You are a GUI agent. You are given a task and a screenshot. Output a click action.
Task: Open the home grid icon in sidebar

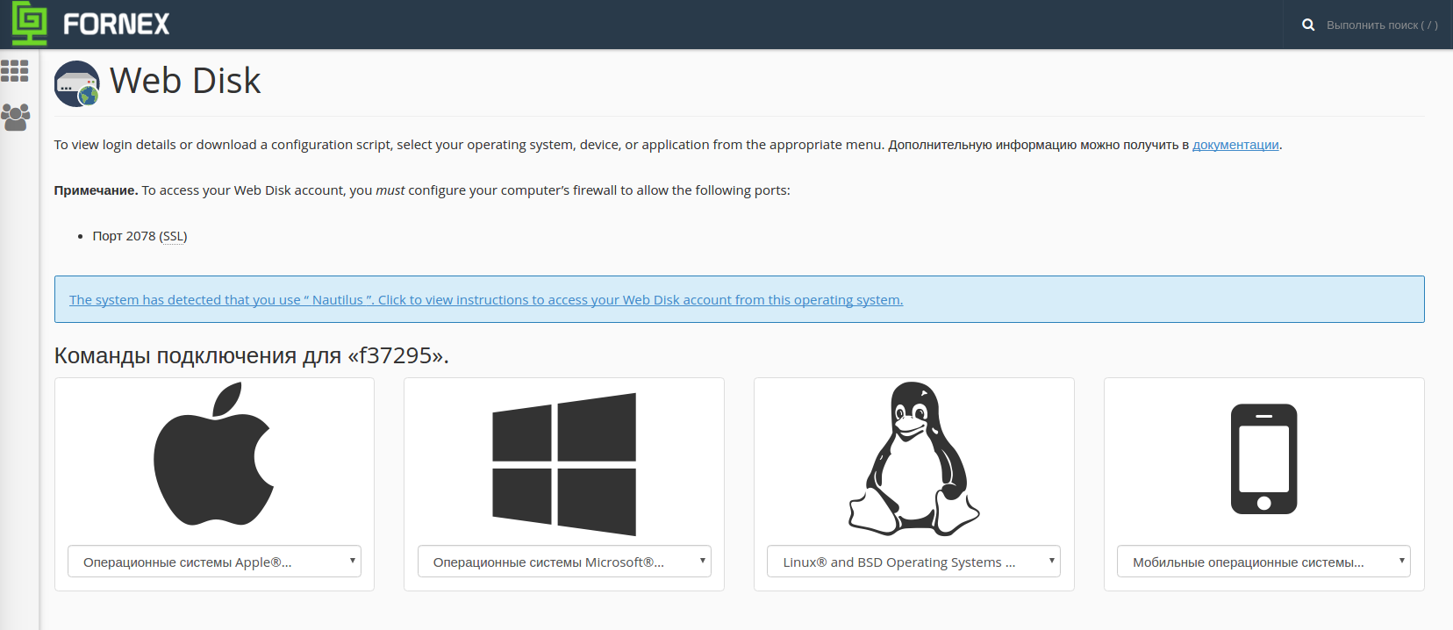[15, 71]
